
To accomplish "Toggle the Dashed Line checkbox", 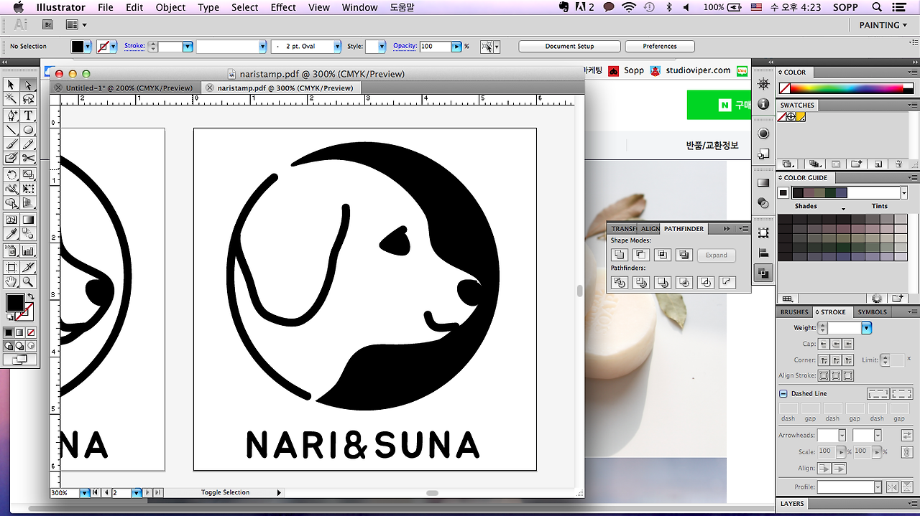I will point(783,394).
